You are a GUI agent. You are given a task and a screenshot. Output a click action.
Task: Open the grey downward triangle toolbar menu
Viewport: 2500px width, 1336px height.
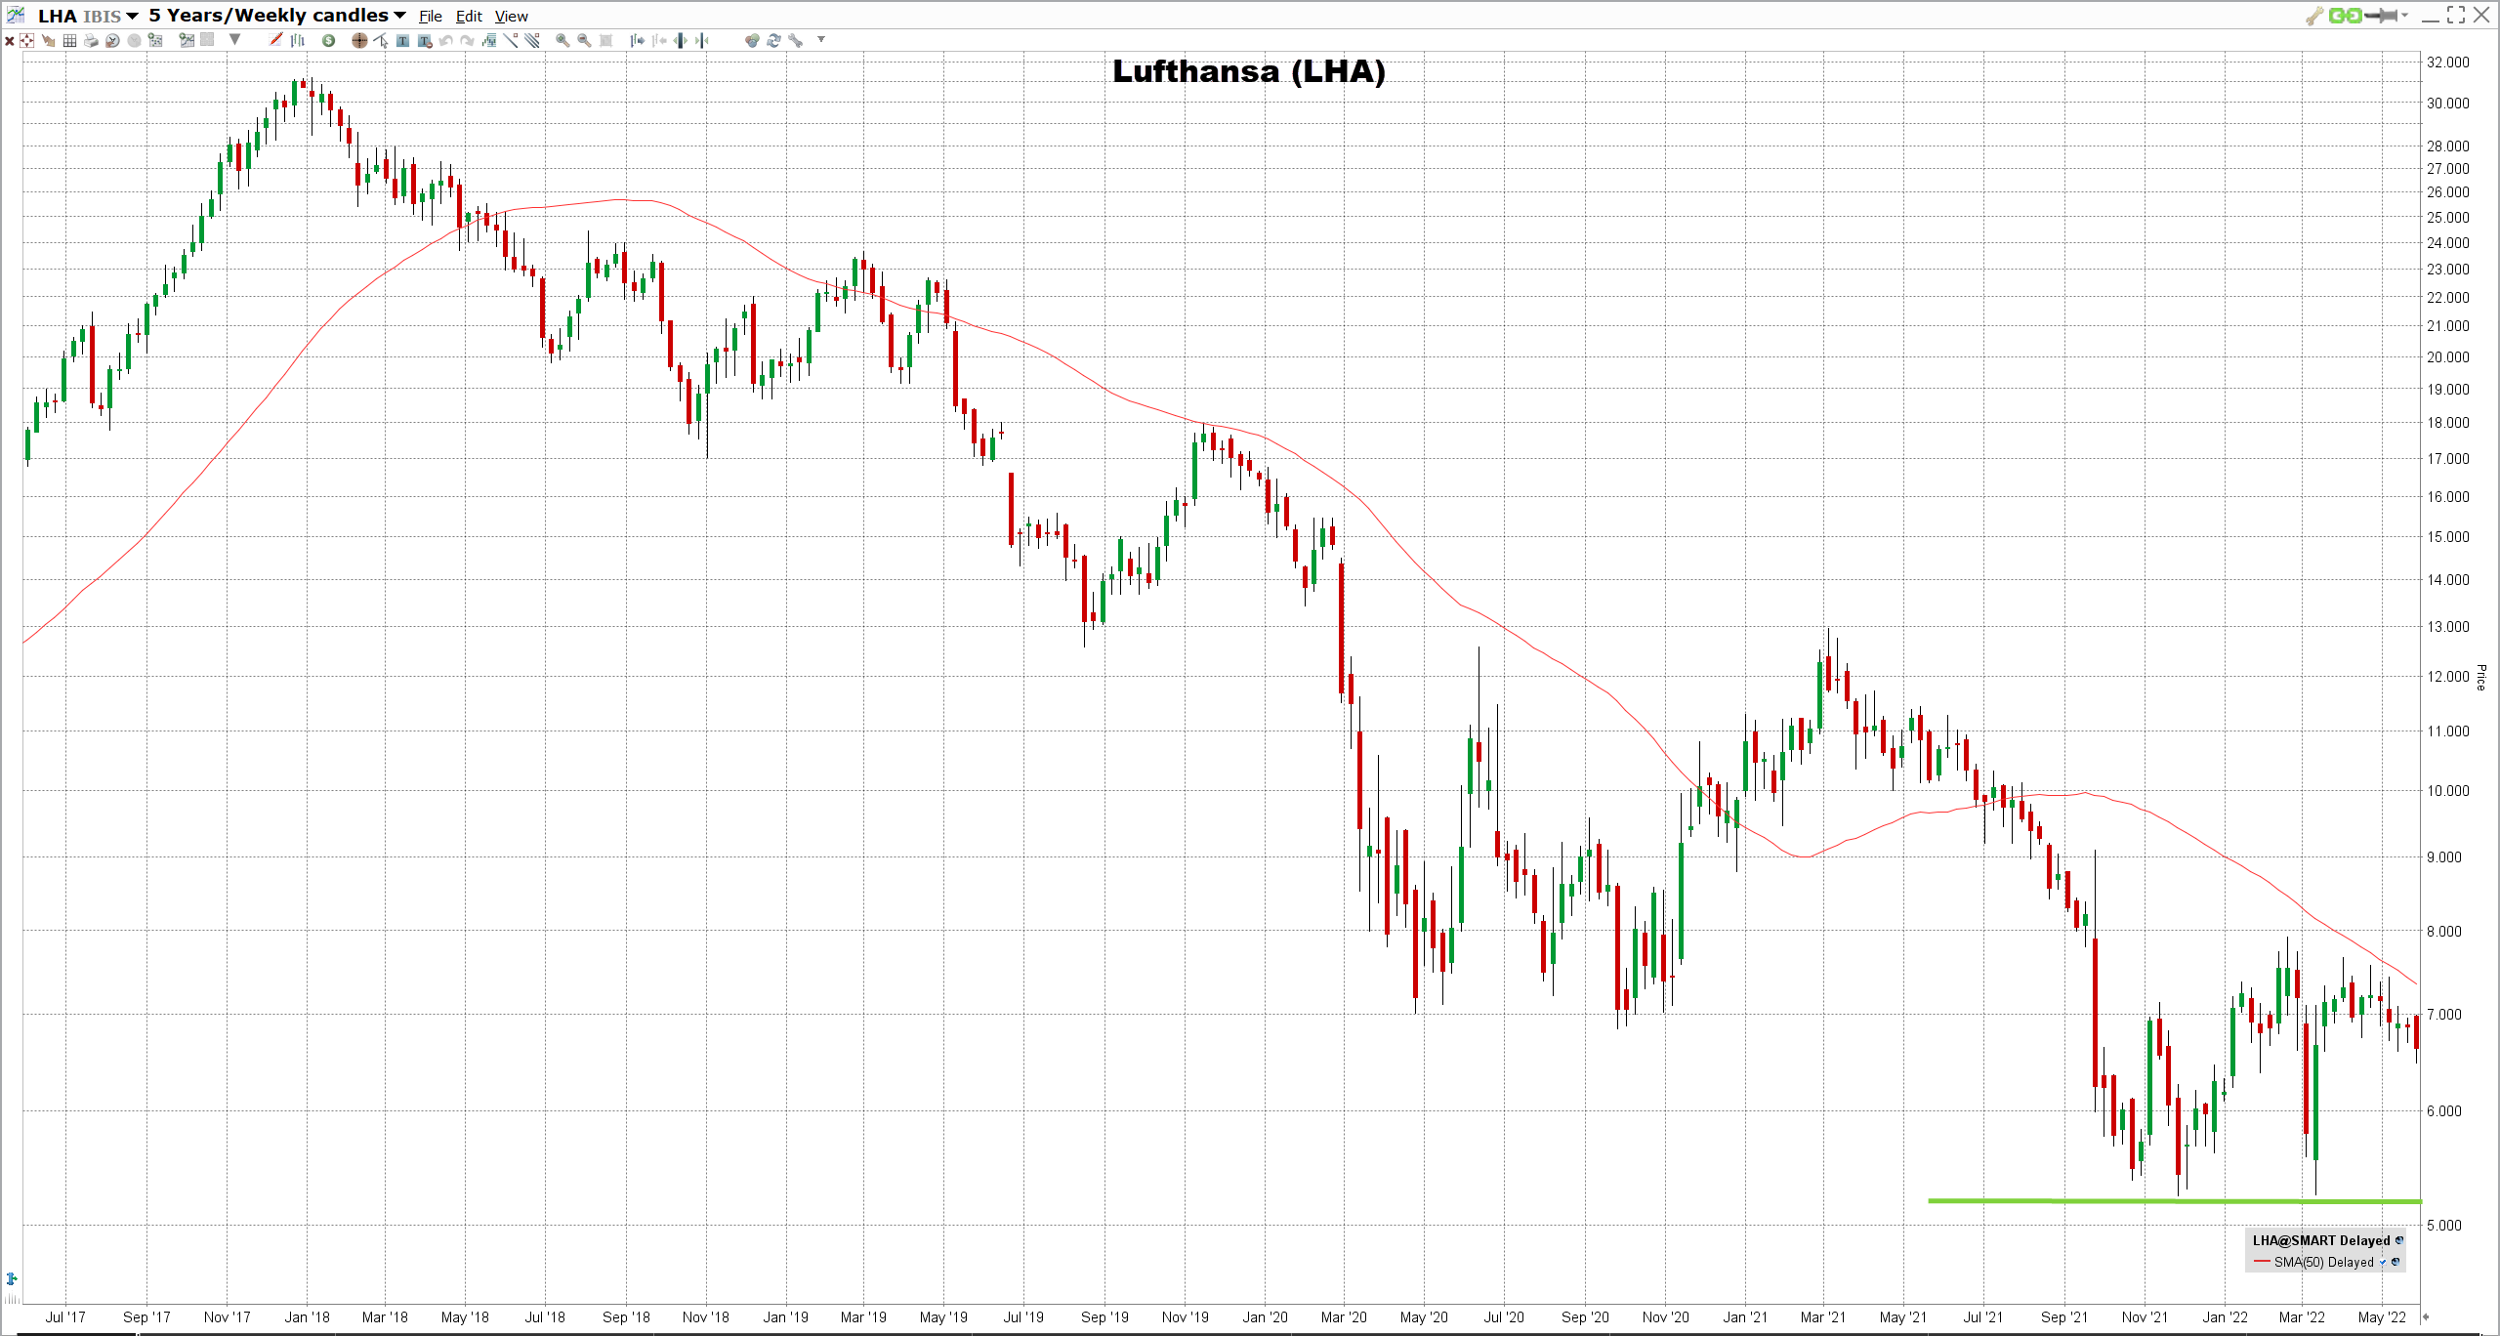(234, 39)
